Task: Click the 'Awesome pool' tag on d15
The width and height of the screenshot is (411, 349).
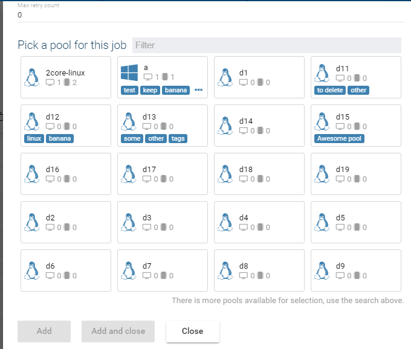Action: pyautogui.click(x=339, y=139)
